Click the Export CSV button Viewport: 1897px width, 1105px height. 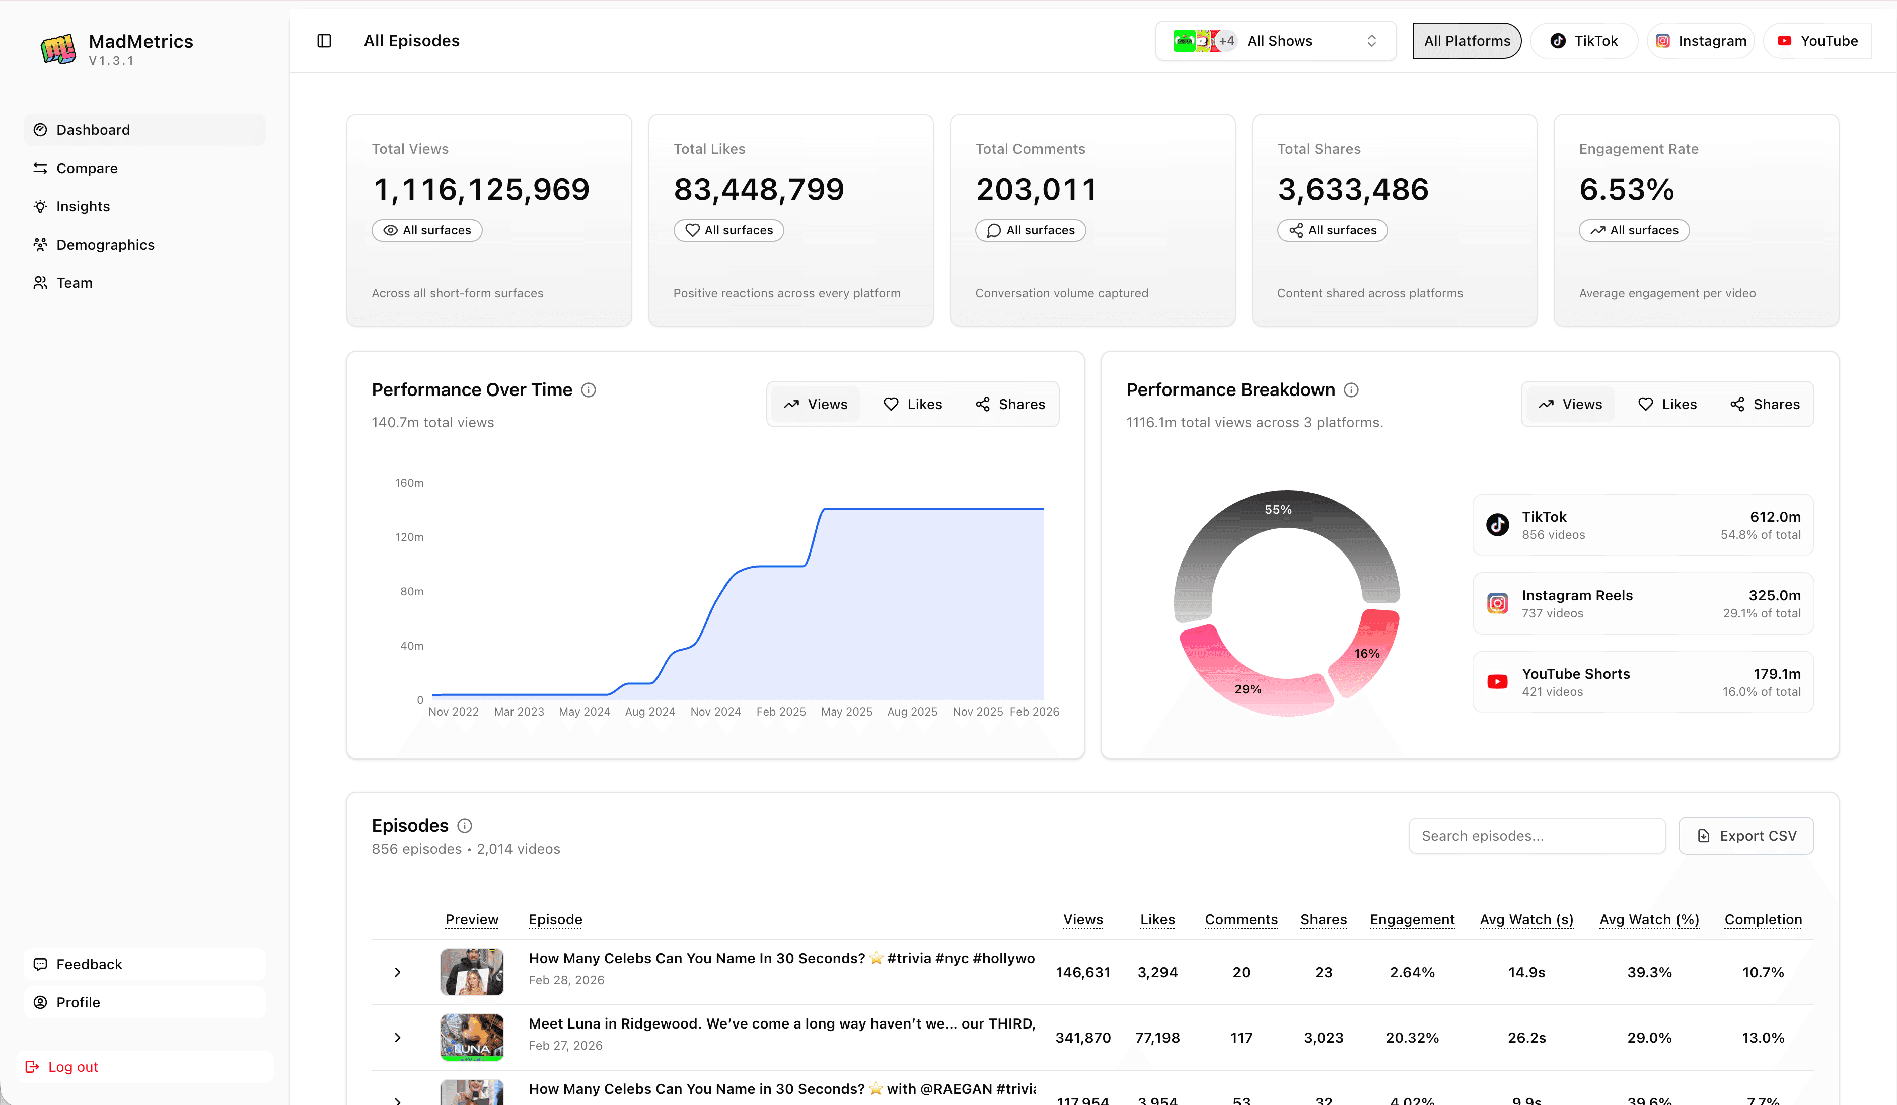tap(1746, 836)
